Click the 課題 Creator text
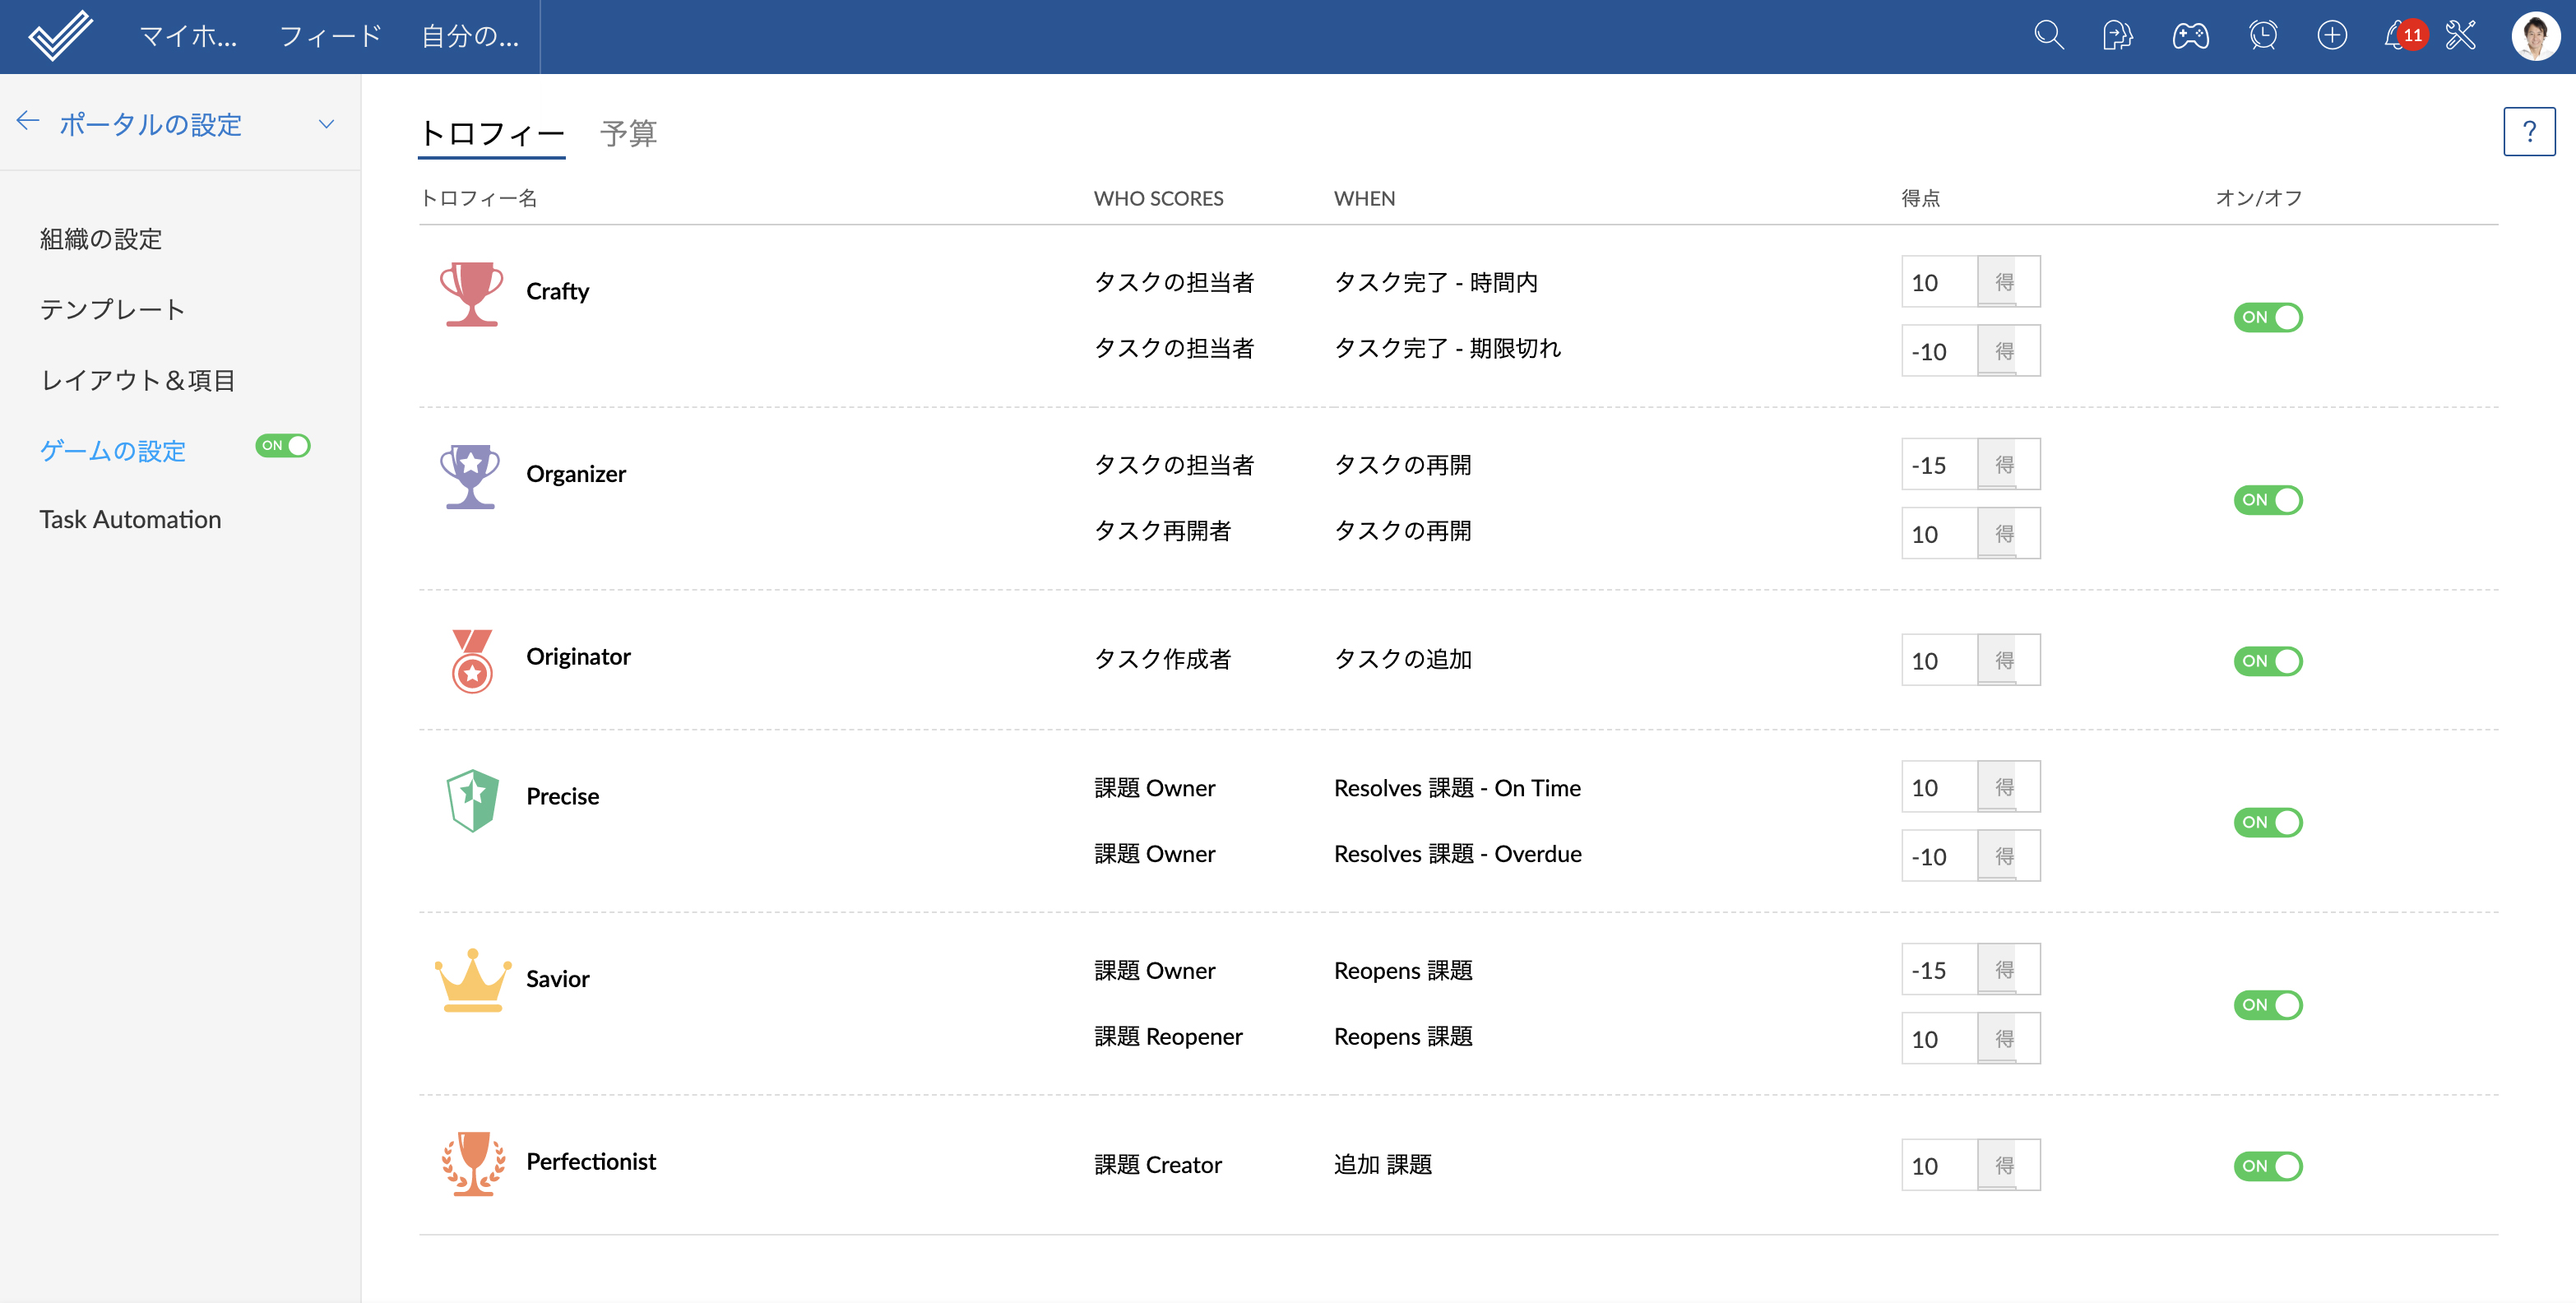Viewport: 2576px width, 1303px height. [x=1157, y=1165]
